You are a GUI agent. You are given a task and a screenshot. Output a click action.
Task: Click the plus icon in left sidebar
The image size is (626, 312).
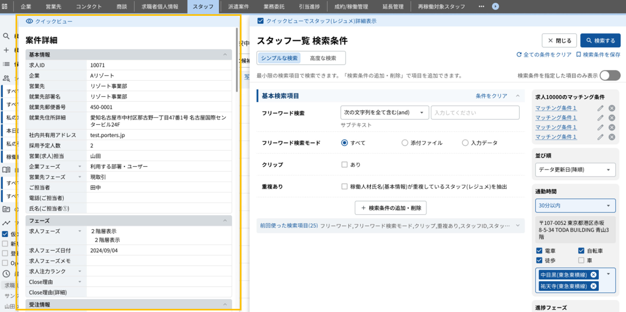tap(6, 50)
